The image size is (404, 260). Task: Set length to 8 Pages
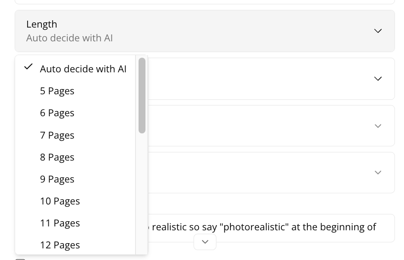pos(57,157)
